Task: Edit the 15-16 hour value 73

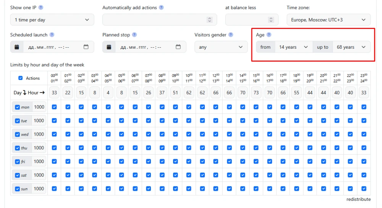Action: (256, 93)
